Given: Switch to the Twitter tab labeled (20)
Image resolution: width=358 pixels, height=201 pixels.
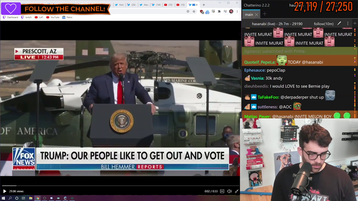Looking at the screenshot, I should tap(131, 5).
